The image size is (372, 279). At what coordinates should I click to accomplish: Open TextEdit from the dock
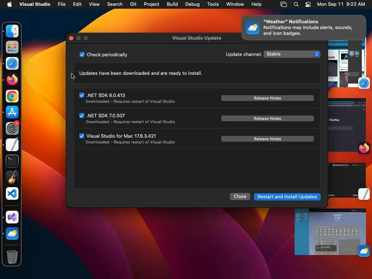pyautogui.click(x=12, y=145)
